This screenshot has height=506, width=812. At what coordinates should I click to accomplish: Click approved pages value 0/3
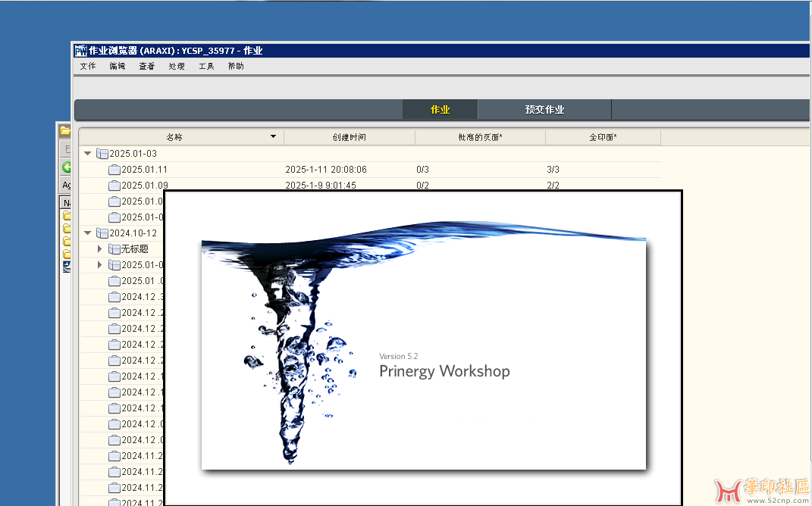pos(422,170)
